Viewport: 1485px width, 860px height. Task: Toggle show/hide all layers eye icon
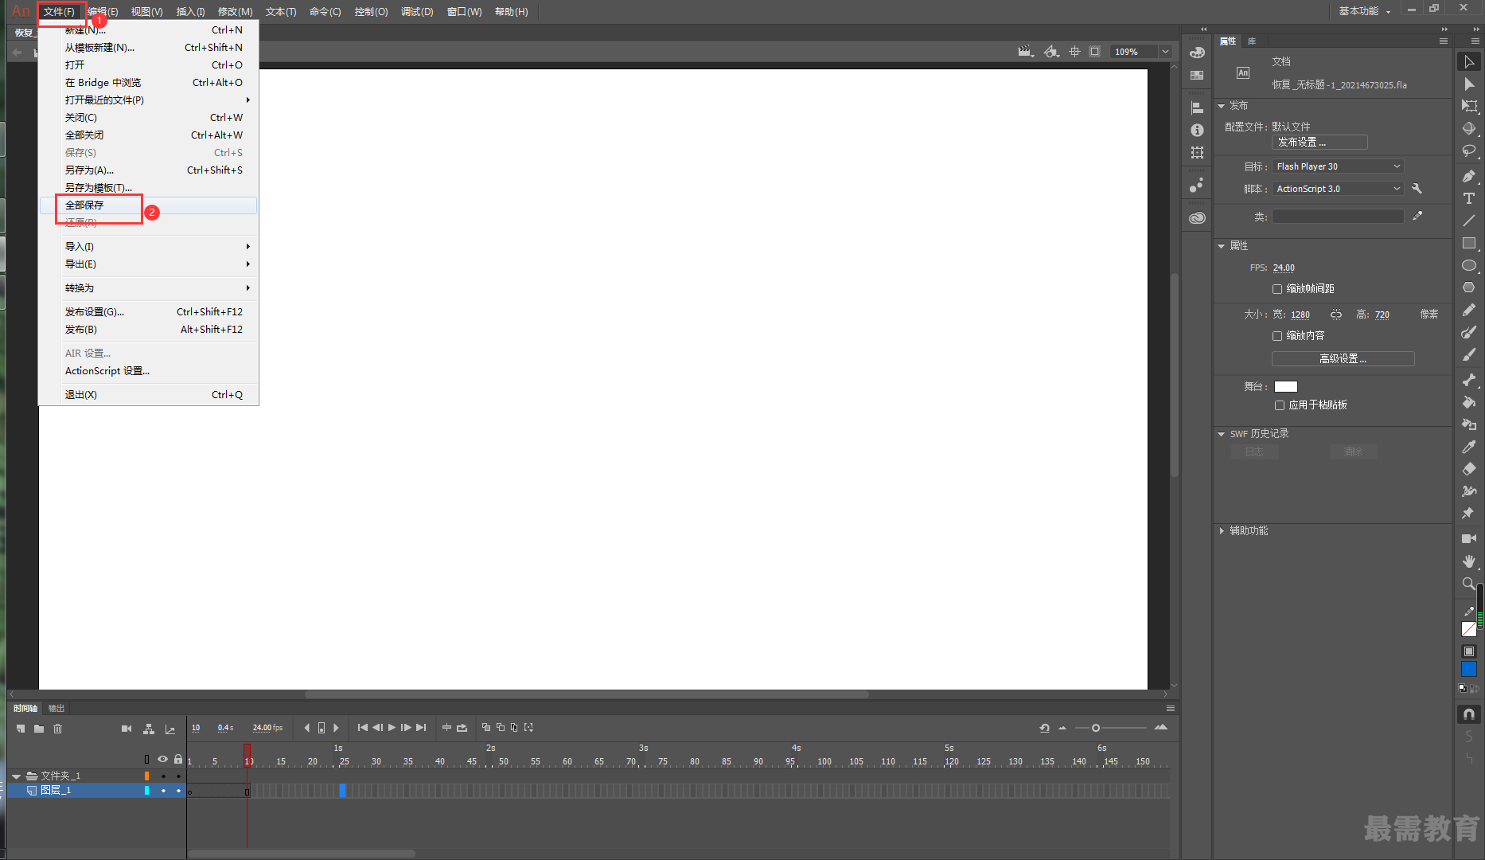click(x=162, y=759)
